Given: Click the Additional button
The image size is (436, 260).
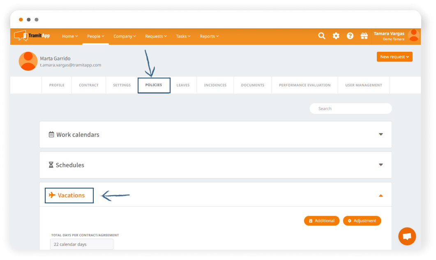Looking at the screenshot, I should [321, 221].
